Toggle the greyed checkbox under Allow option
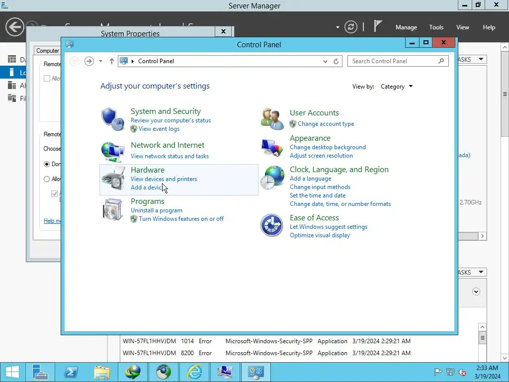509x382 pixels. 55,194
